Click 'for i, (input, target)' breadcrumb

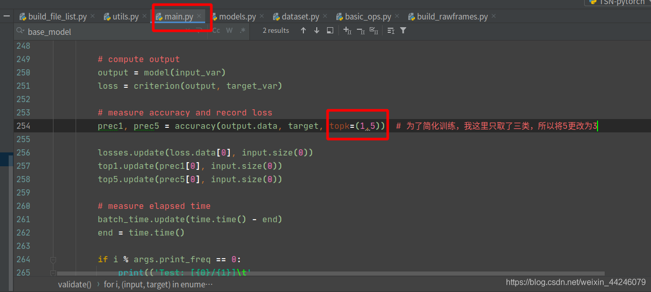tap(158, 284)
